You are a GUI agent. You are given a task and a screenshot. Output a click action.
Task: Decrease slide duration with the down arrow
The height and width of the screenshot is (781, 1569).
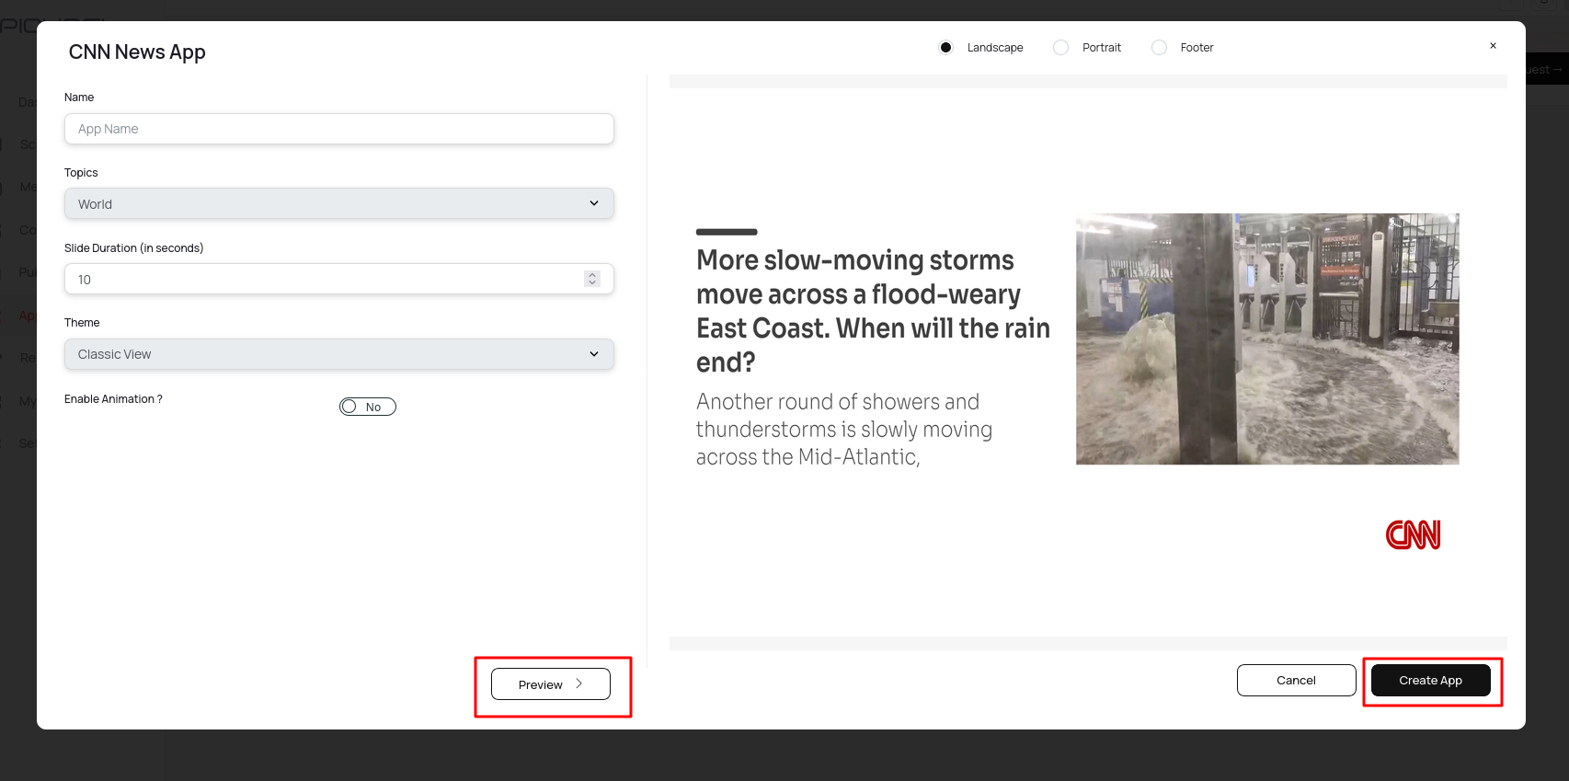[x=592, y=283]
